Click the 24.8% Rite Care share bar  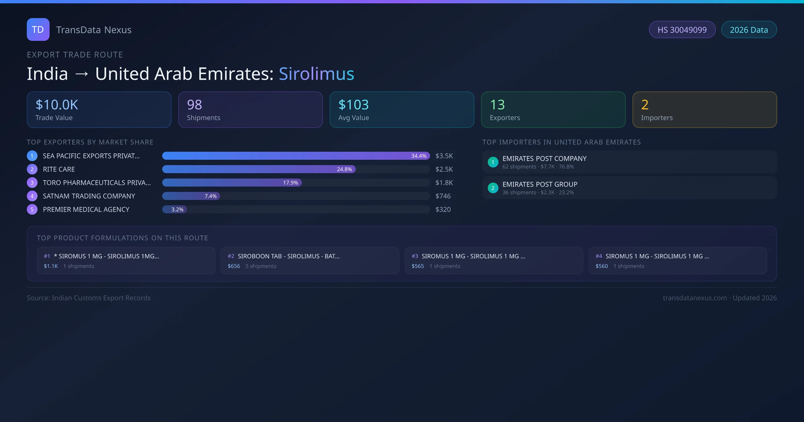point(259,169)
